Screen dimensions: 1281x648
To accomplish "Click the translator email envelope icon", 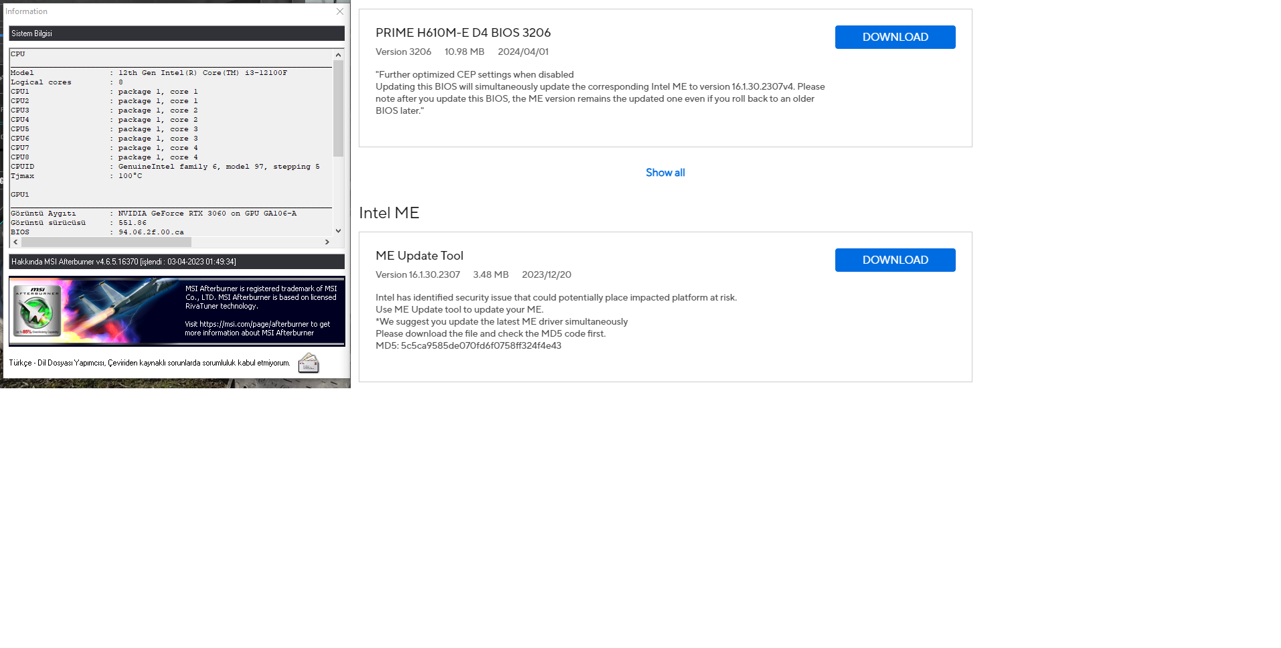I will click(x=309, y=363).
